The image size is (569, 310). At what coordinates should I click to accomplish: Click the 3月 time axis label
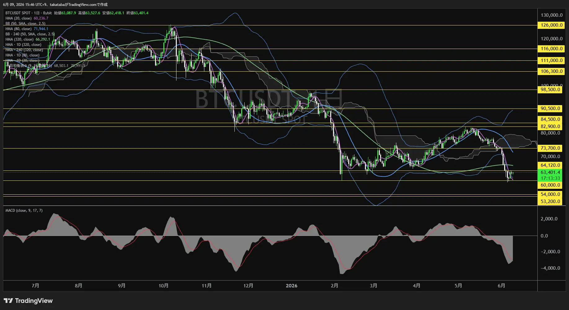373,286
